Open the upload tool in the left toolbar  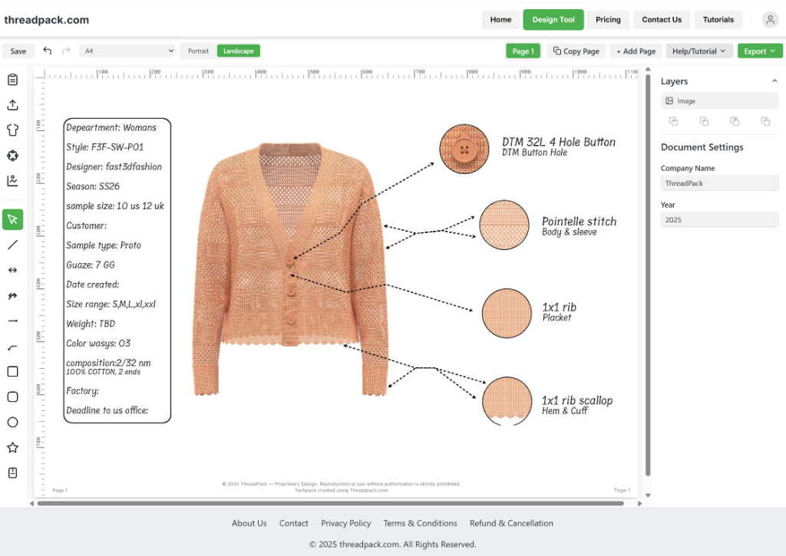pos(12,104)
